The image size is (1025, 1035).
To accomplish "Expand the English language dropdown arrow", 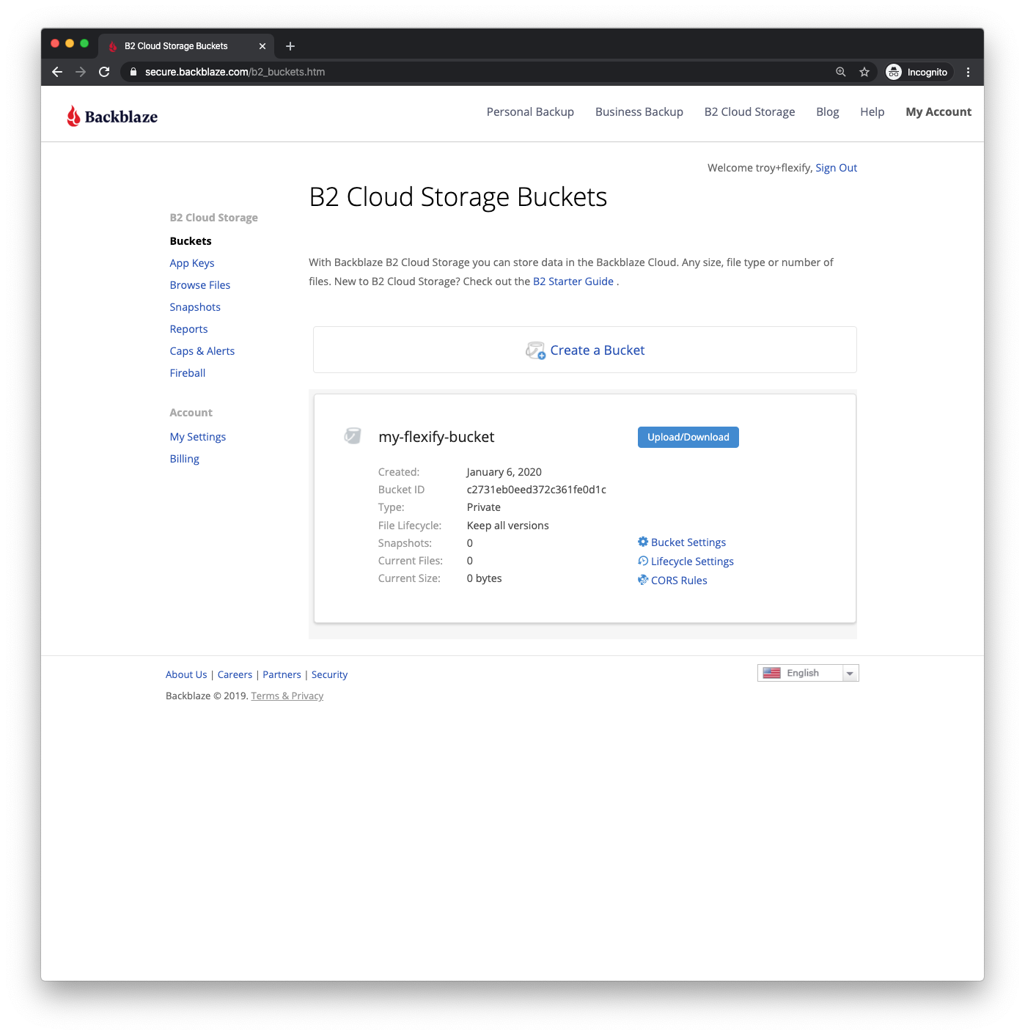I will [x=851, y=673].
